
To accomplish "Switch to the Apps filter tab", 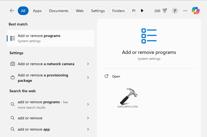I will coord(37,11).
